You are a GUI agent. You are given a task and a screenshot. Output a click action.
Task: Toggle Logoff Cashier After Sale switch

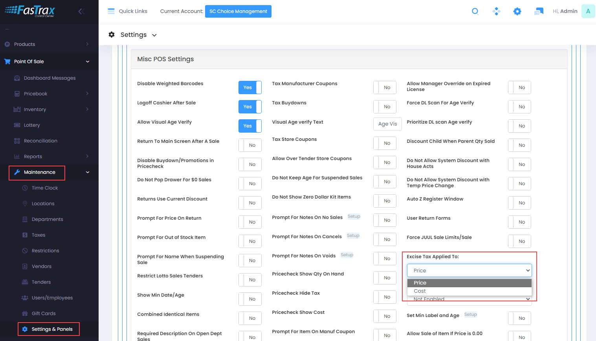coord(250,107)
